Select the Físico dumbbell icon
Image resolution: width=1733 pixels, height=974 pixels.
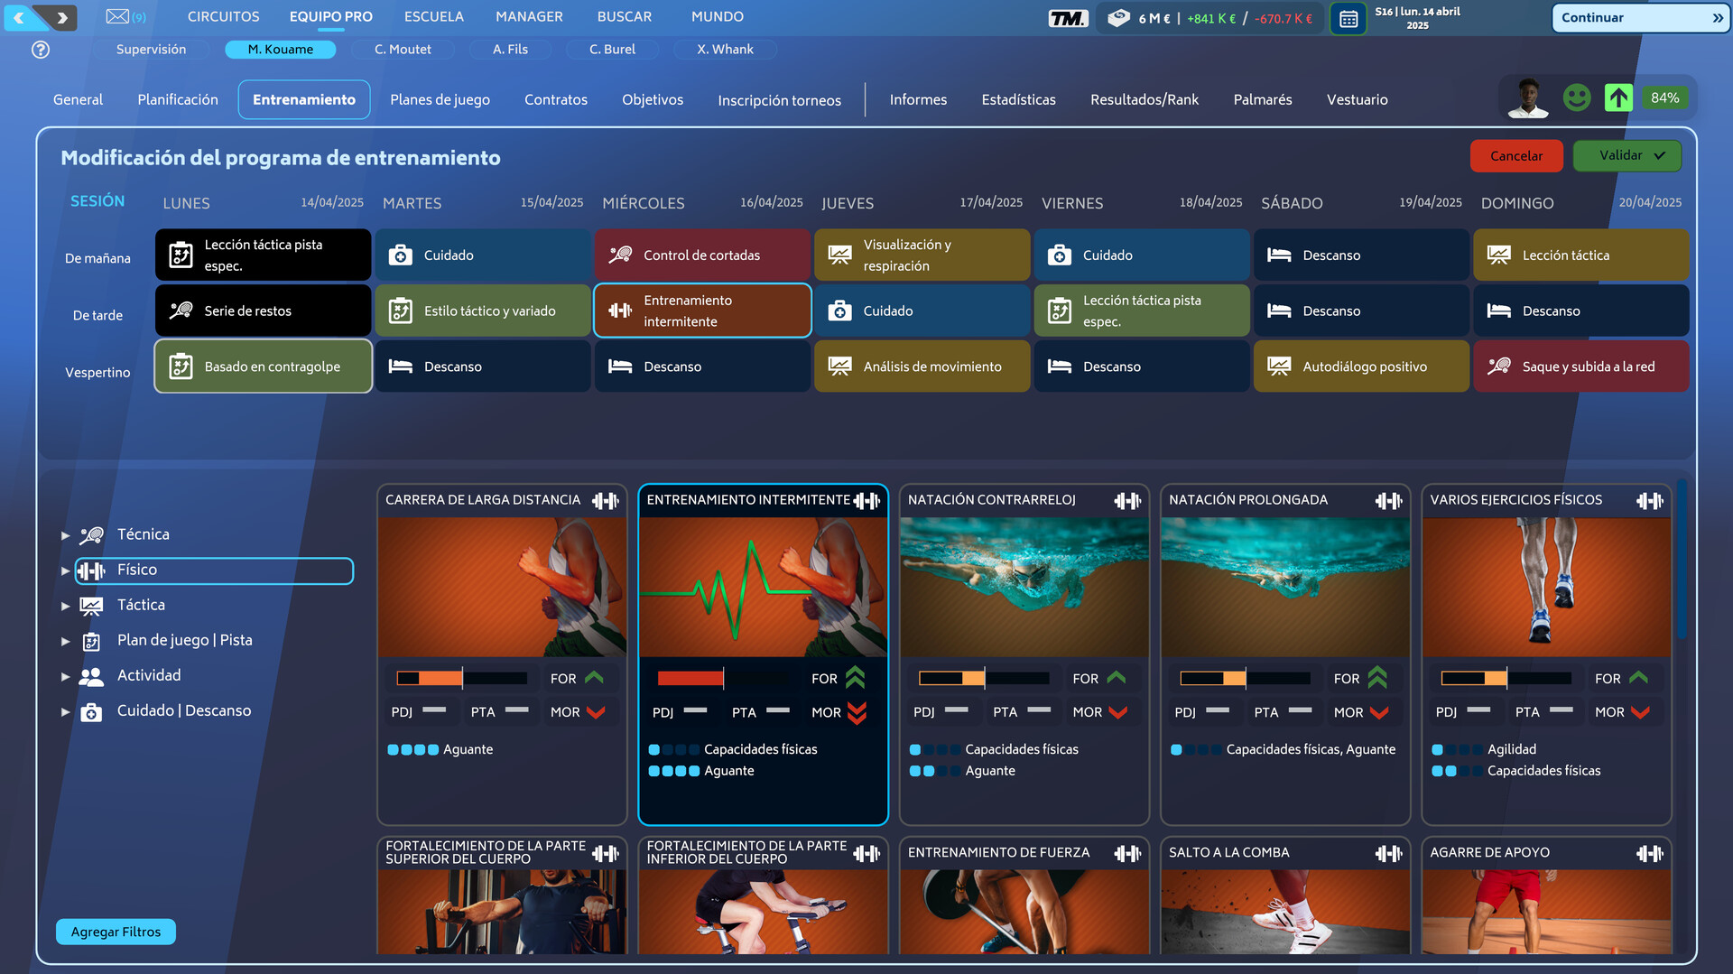pyautogui.click(x=91, y=570)
